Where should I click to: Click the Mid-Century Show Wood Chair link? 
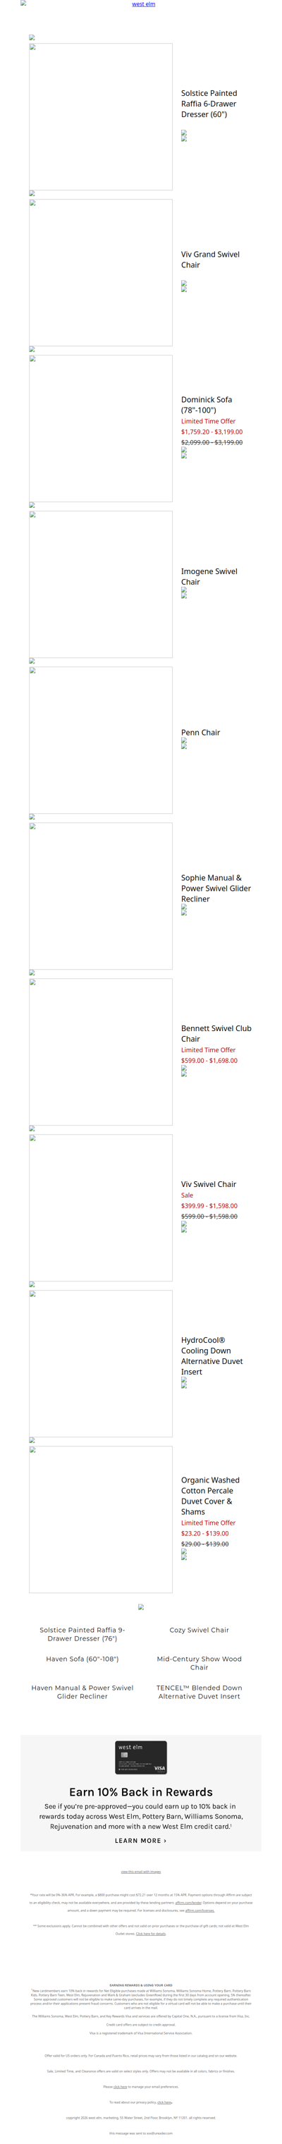[x=200, y=1663]
